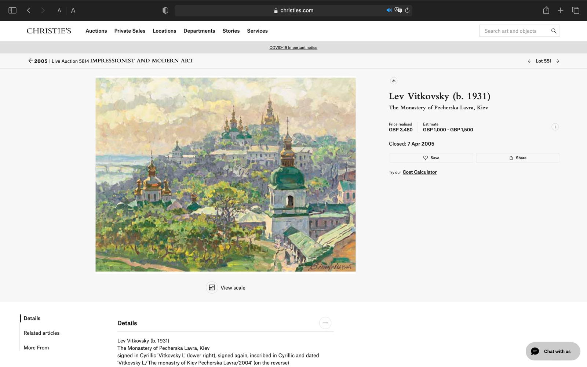Click View scale button
Screen dimensions: 587x367
(x=226, y=288)
